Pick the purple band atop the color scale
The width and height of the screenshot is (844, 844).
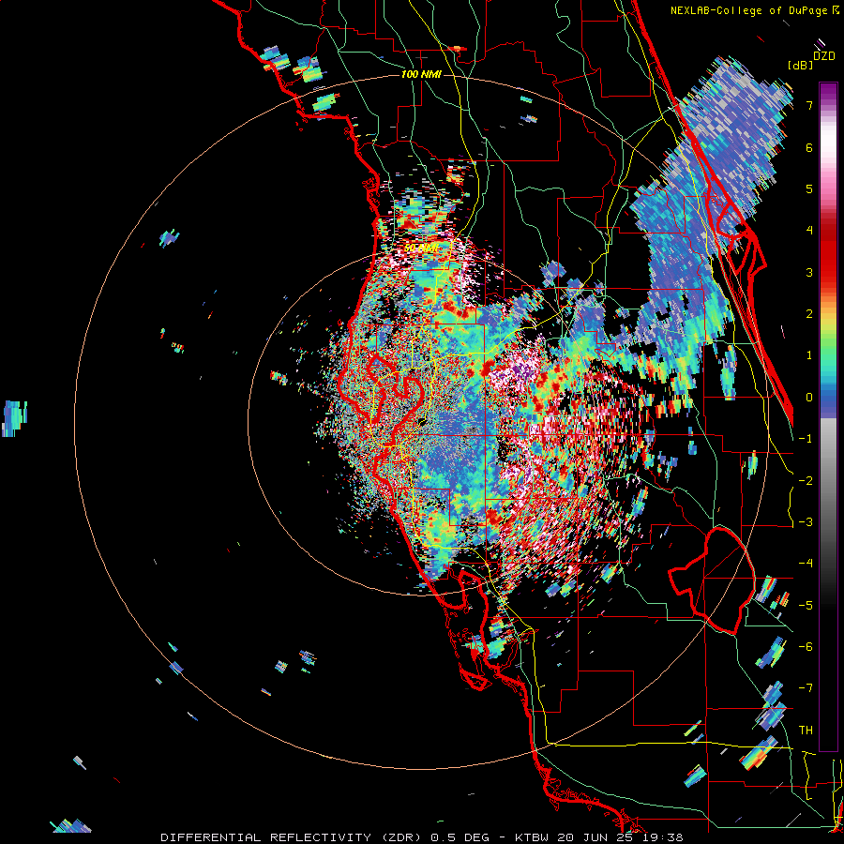click(x=828, y=92)
